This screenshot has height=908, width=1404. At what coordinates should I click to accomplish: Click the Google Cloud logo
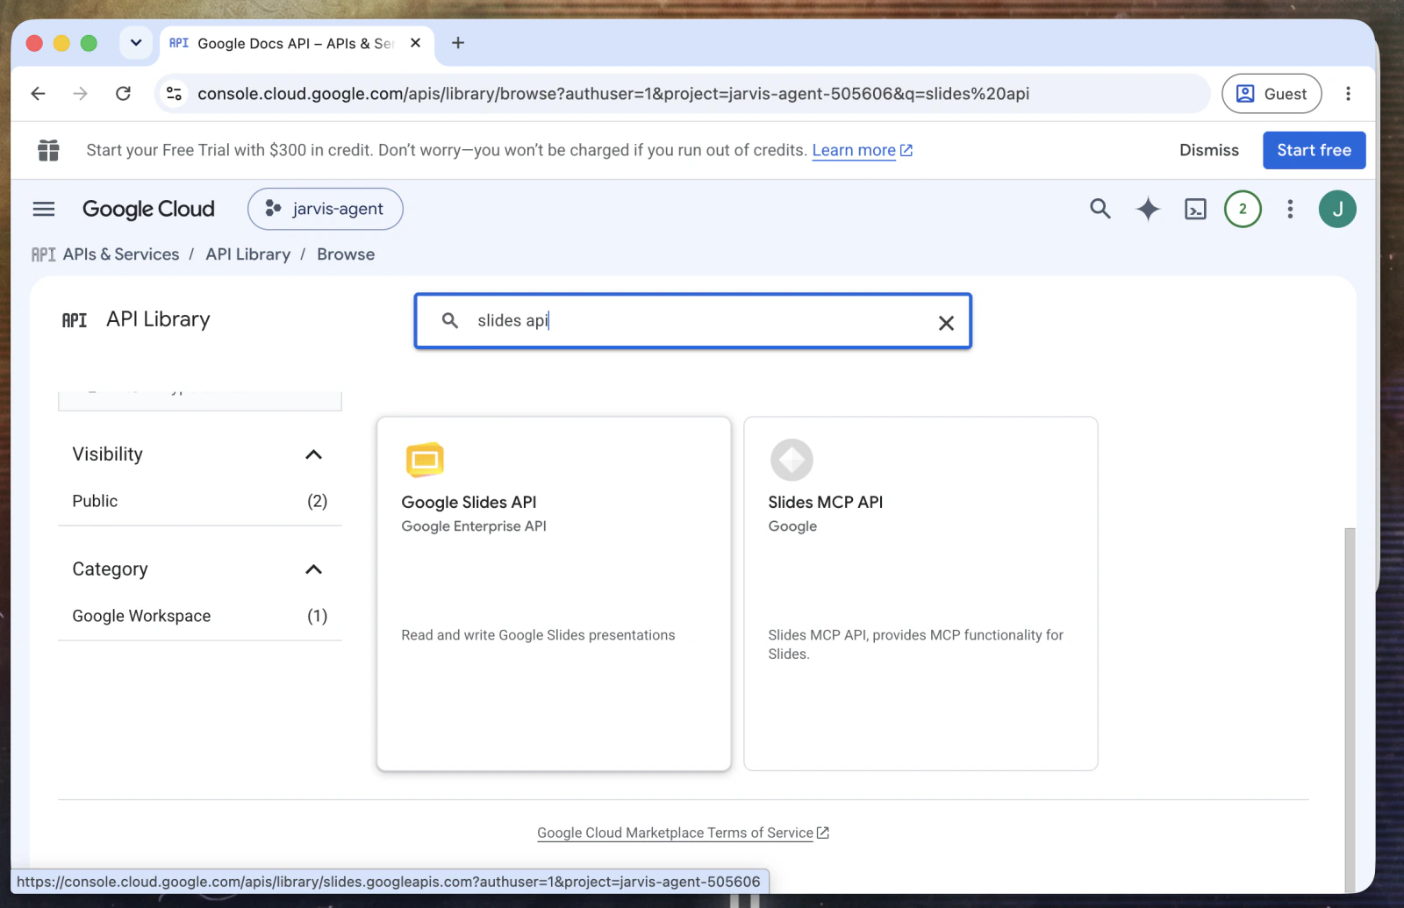[148, 209]
